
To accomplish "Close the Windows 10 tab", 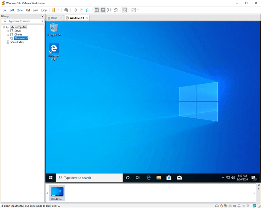I will pos(87,18).
